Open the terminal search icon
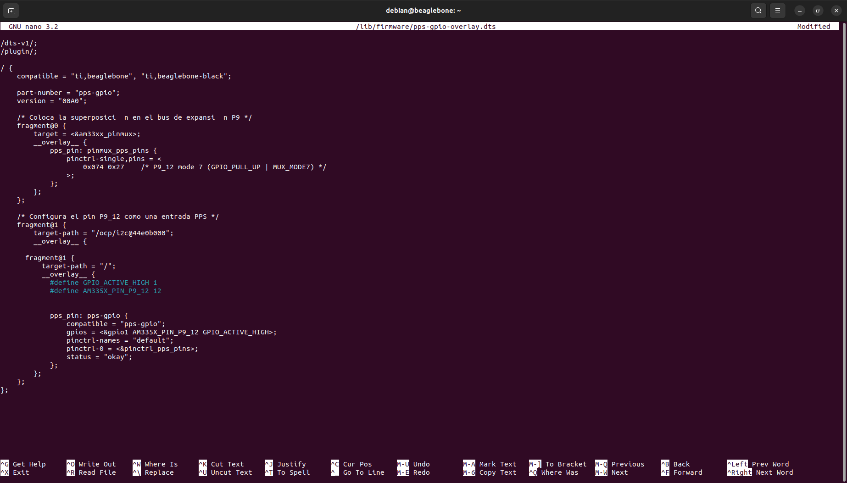 (758, 10)
